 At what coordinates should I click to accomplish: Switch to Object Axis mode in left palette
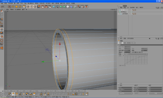click(x=2, y=22)
